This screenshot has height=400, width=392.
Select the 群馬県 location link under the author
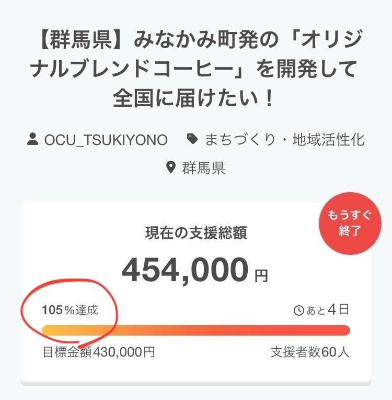coord(203,168)
